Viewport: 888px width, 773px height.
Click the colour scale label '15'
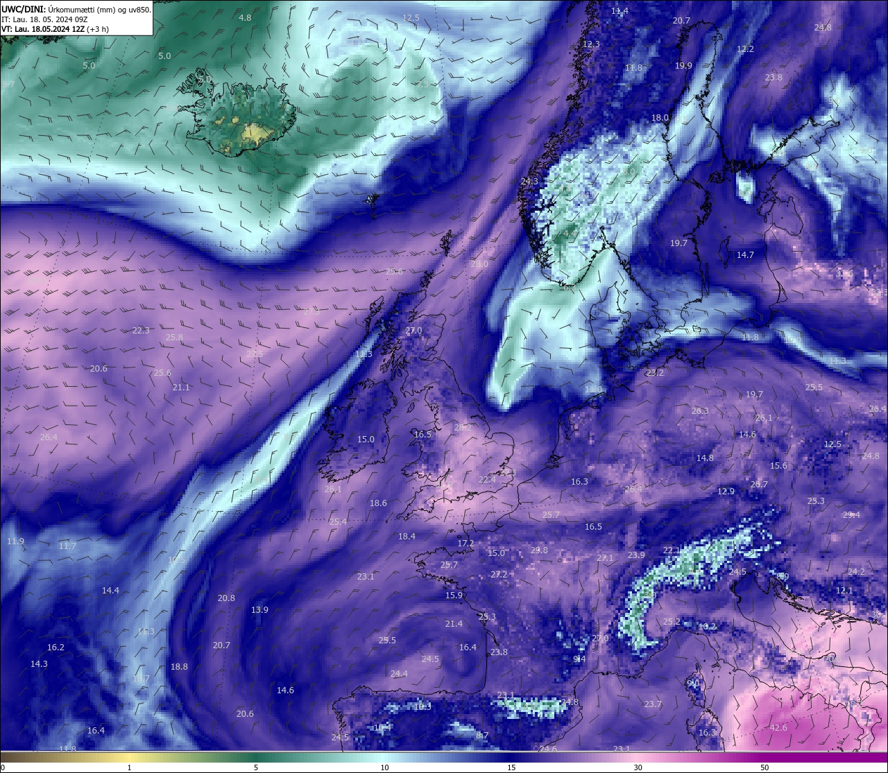511,767
